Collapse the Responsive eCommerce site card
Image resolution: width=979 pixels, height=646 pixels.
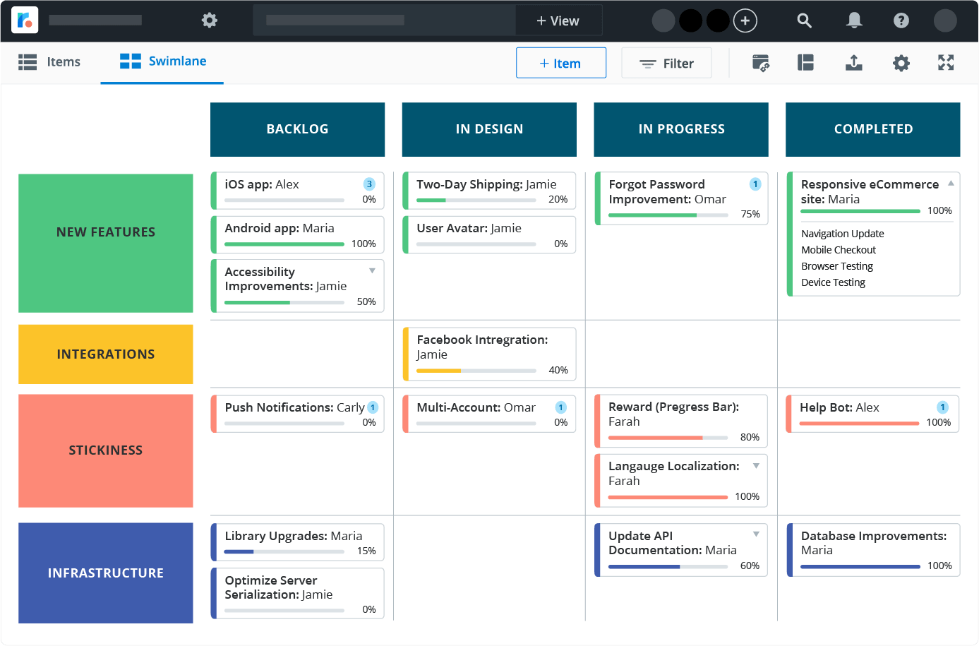[951, 184]
